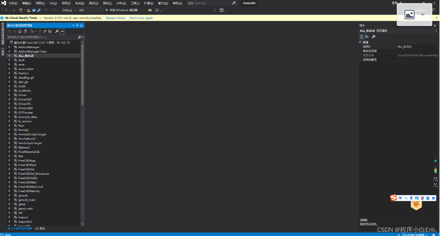Click the Open File folder icon
442x236 pixels.
[29, 10]
